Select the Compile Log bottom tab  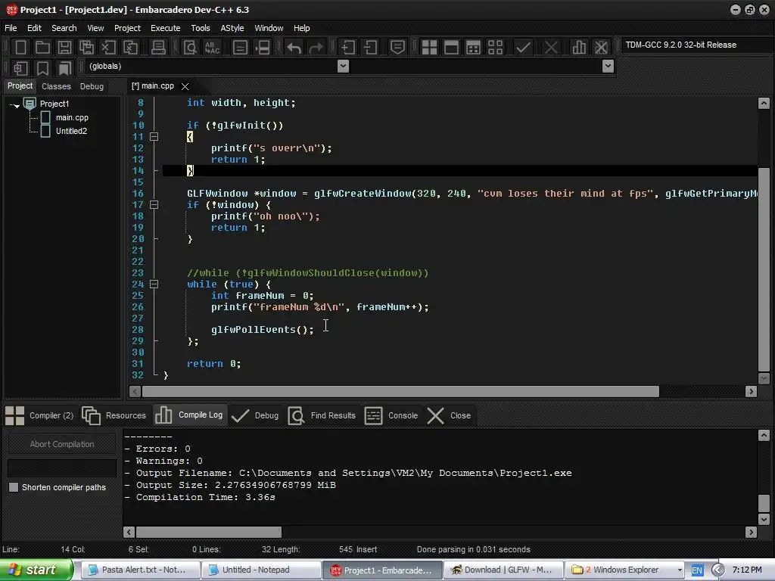[188, 415]
